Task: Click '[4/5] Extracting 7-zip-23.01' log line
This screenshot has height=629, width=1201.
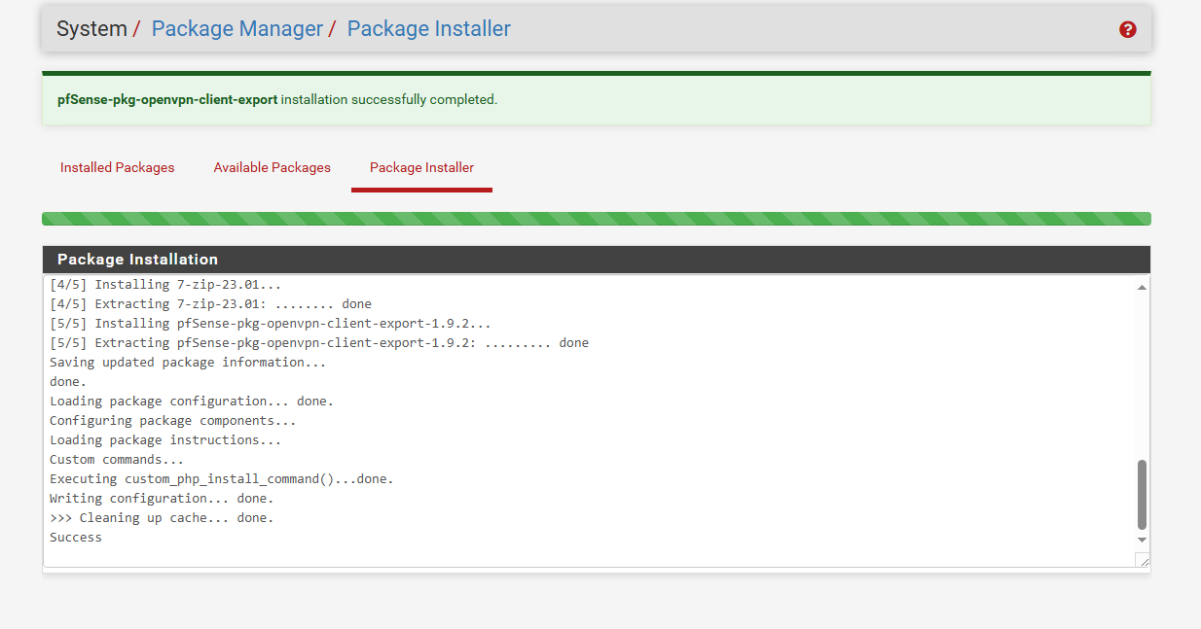Action: click(x=210, y=303)
